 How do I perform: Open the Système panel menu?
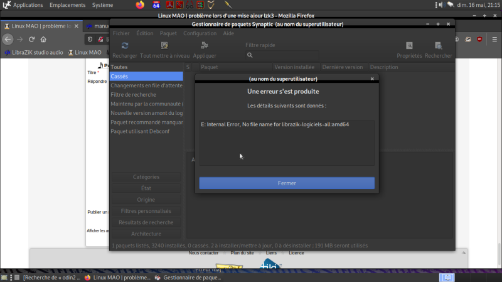tap(102, 5)
